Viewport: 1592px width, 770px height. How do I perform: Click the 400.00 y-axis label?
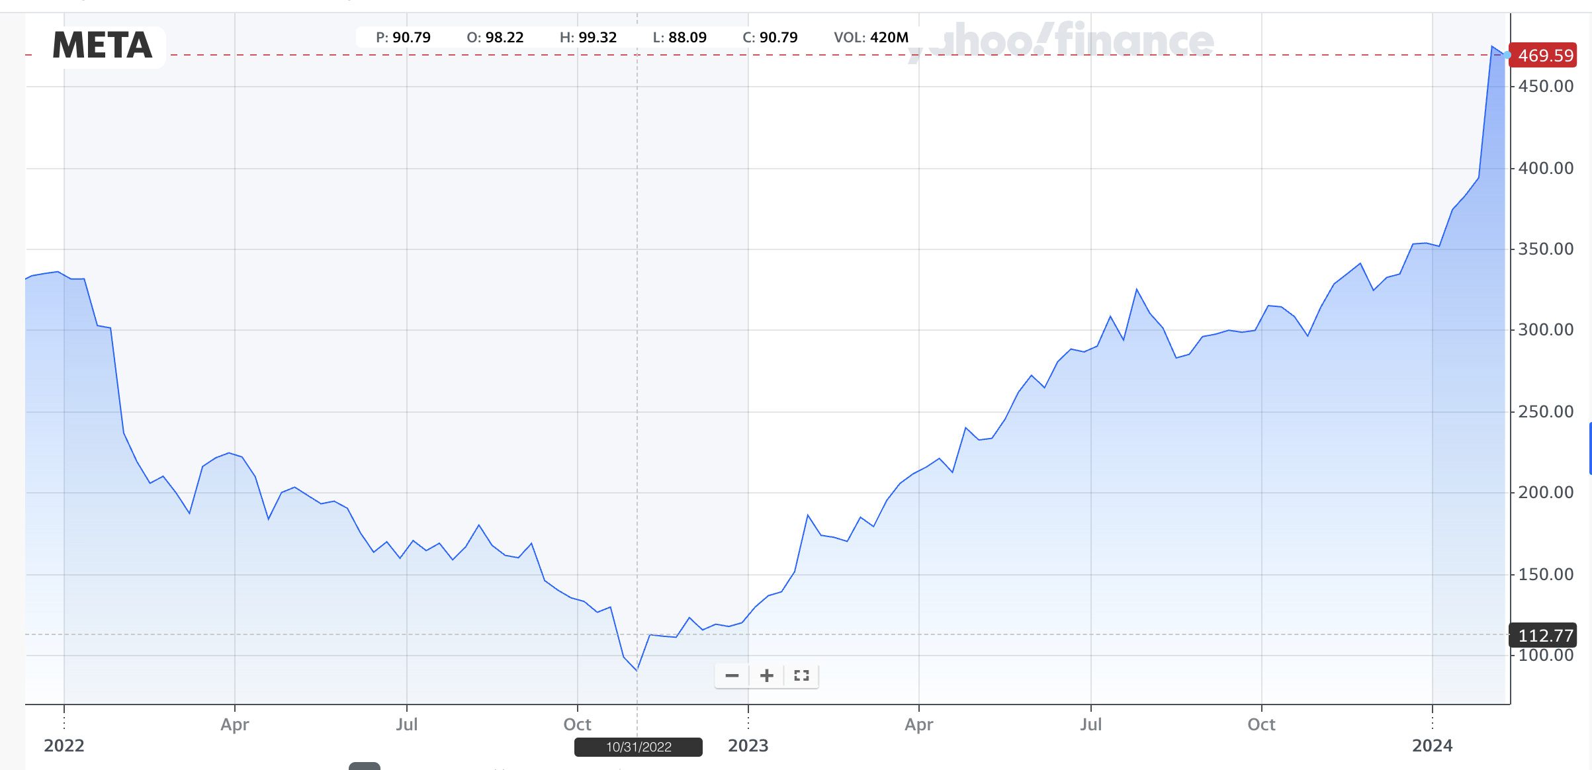1546,169
